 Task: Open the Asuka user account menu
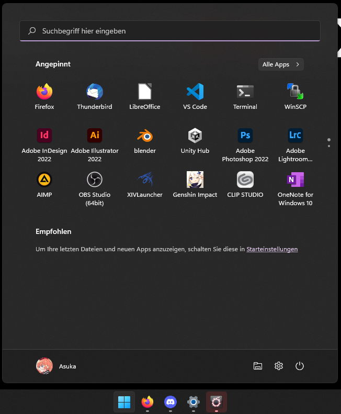[x=56, y=366]
